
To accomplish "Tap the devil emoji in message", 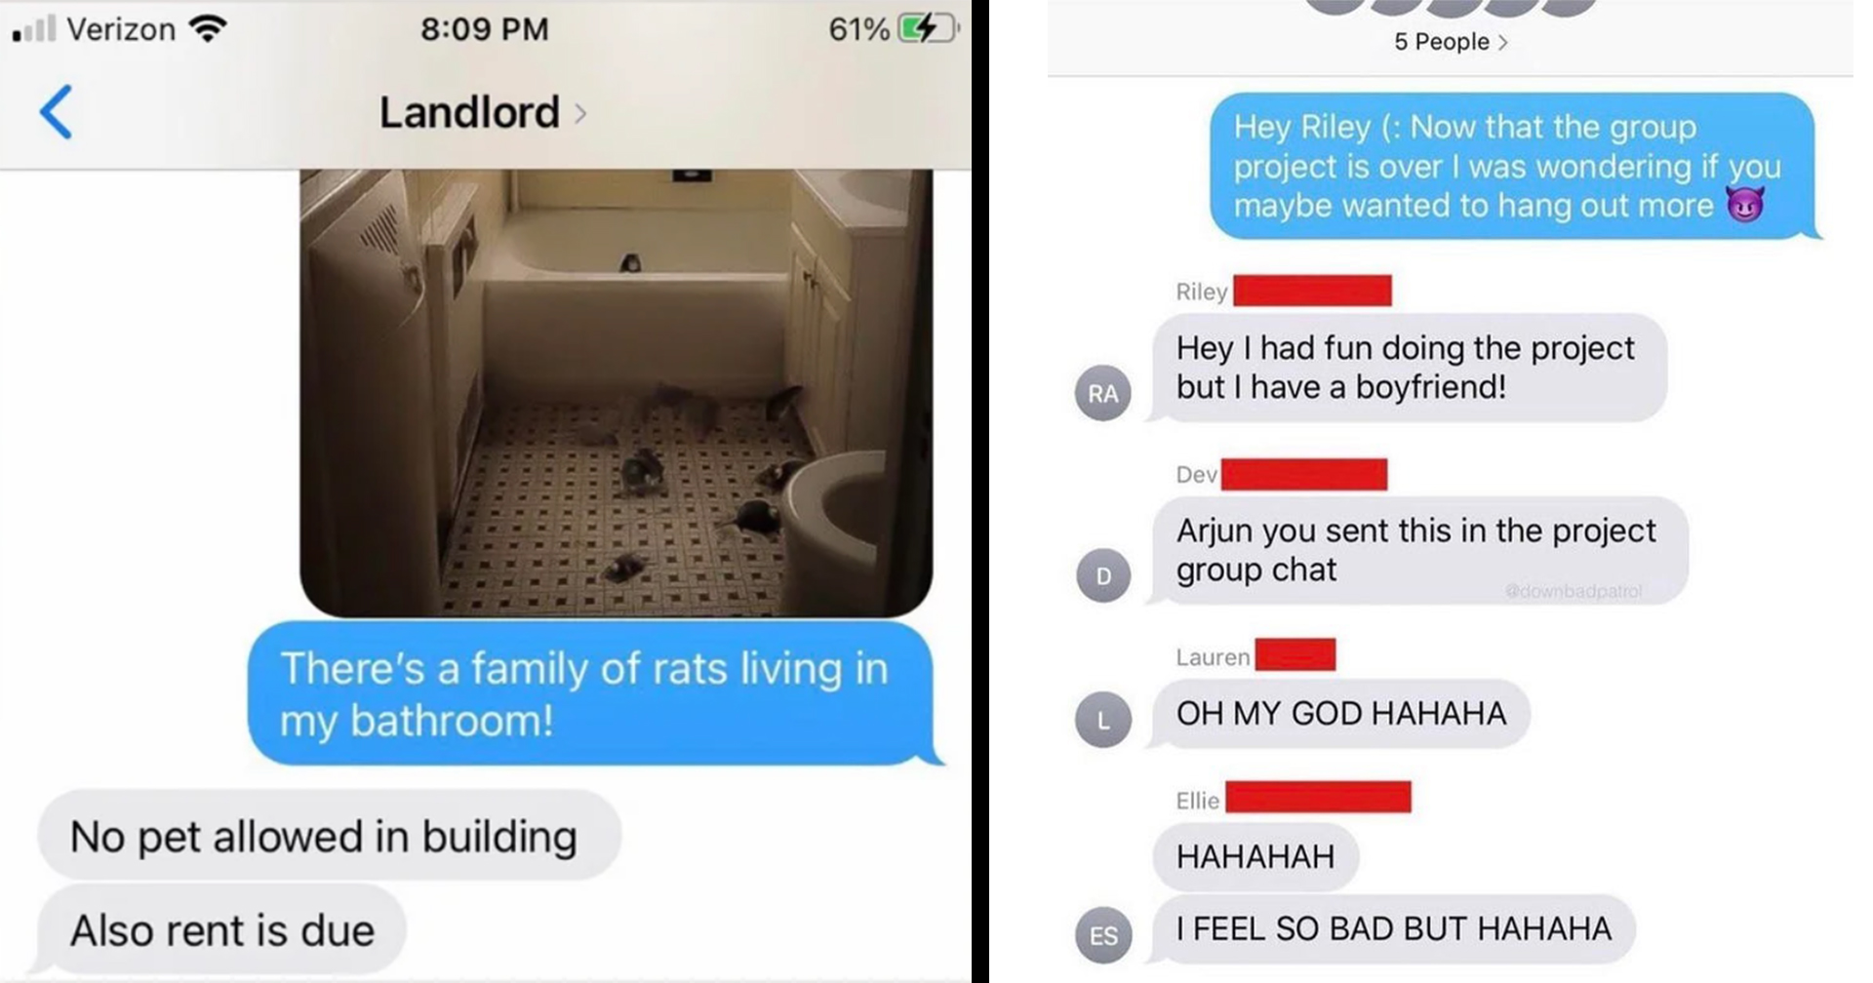I will [x=1744, y=205].
